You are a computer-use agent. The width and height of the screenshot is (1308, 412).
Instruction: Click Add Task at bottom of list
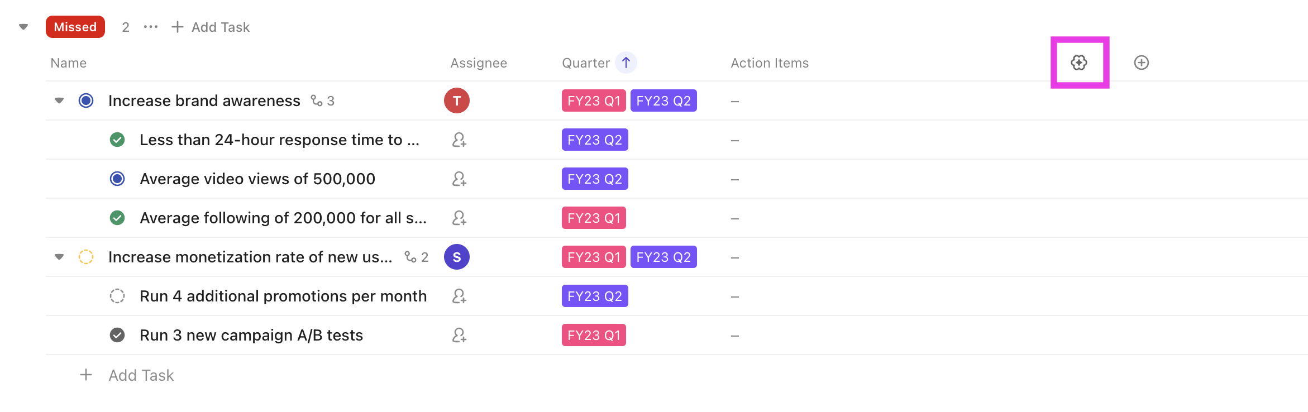(x=141, y=375)
